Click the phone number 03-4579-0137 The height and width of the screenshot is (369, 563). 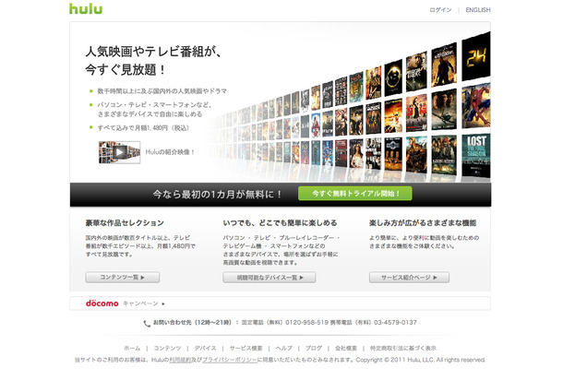[395, 322]
